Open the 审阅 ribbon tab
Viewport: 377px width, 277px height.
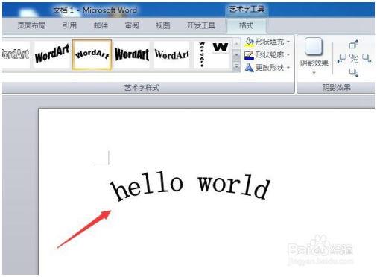pyautogui.click(x=132, y=25)
